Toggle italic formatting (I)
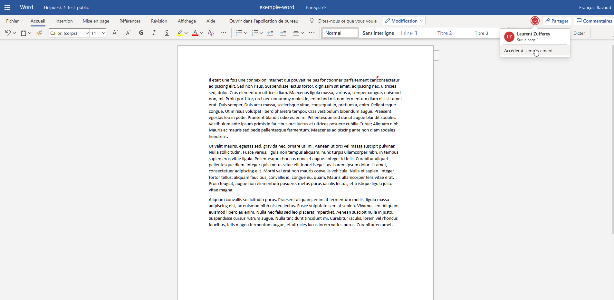This screenshot has width=614, height=300. pos(154,33)
